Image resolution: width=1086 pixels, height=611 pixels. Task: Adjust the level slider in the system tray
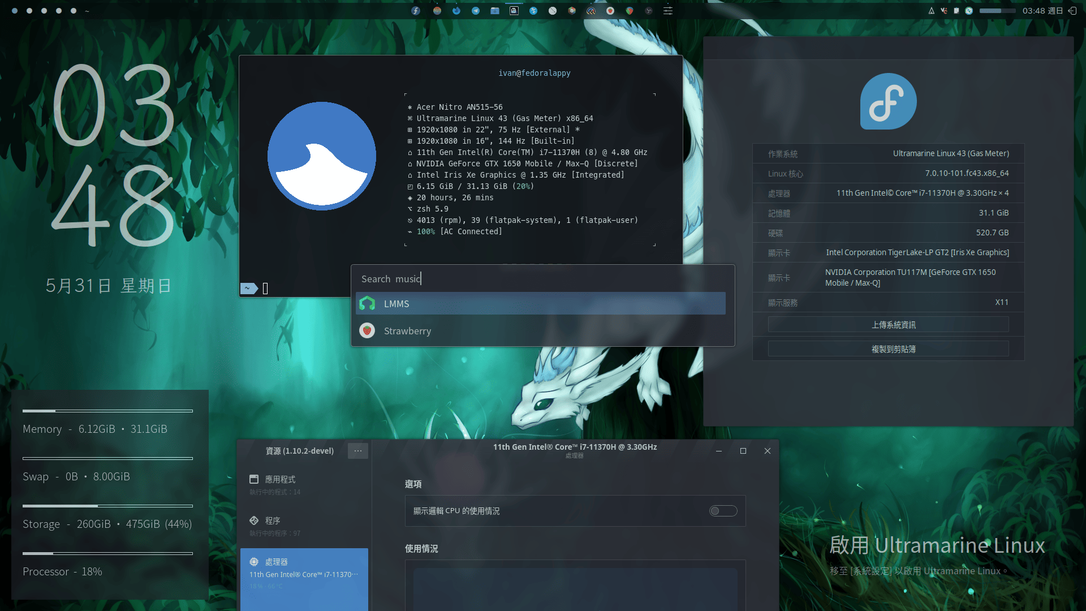(x=998, y=11)
